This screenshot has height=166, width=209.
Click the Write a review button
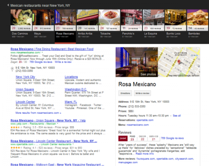(x=142, y=93)
